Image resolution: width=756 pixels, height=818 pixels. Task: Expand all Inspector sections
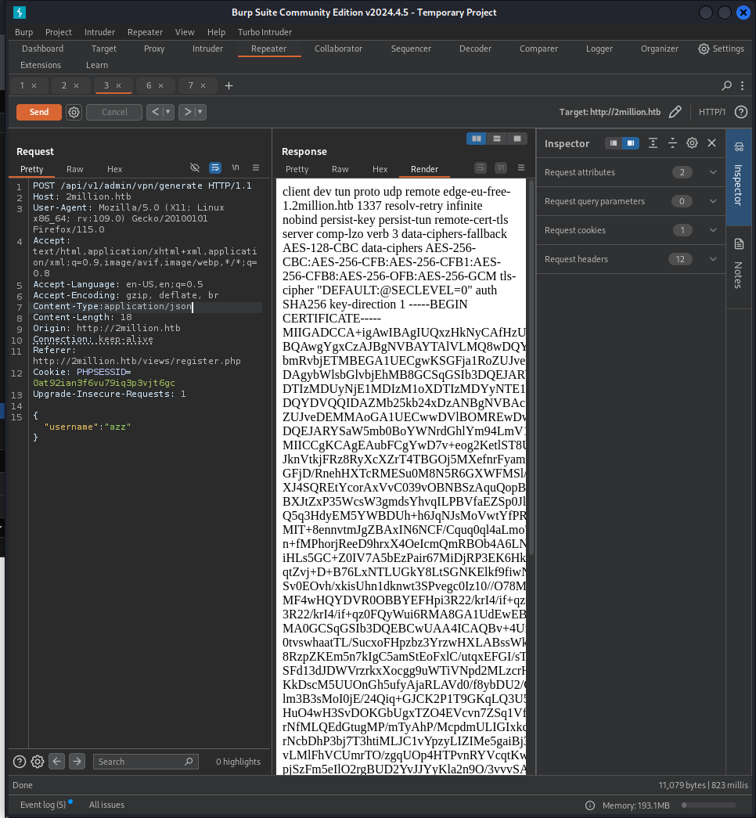pyautogui.click(x=653, y=143)
